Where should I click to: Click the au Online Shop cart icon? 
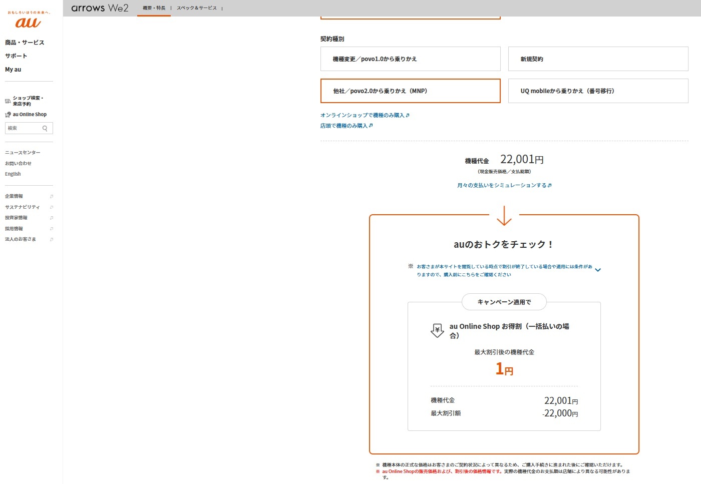8,115
